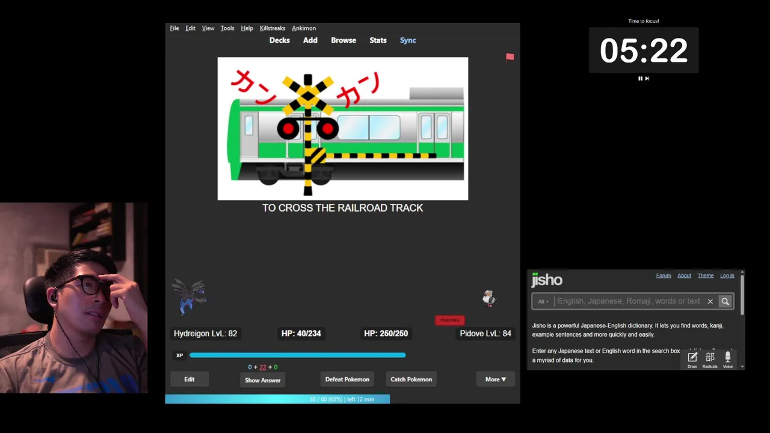The width and height of the screenshot is (770, 433).
Task: Open the Tools menu
Action: pyautogui.click(x=227, y=28)
